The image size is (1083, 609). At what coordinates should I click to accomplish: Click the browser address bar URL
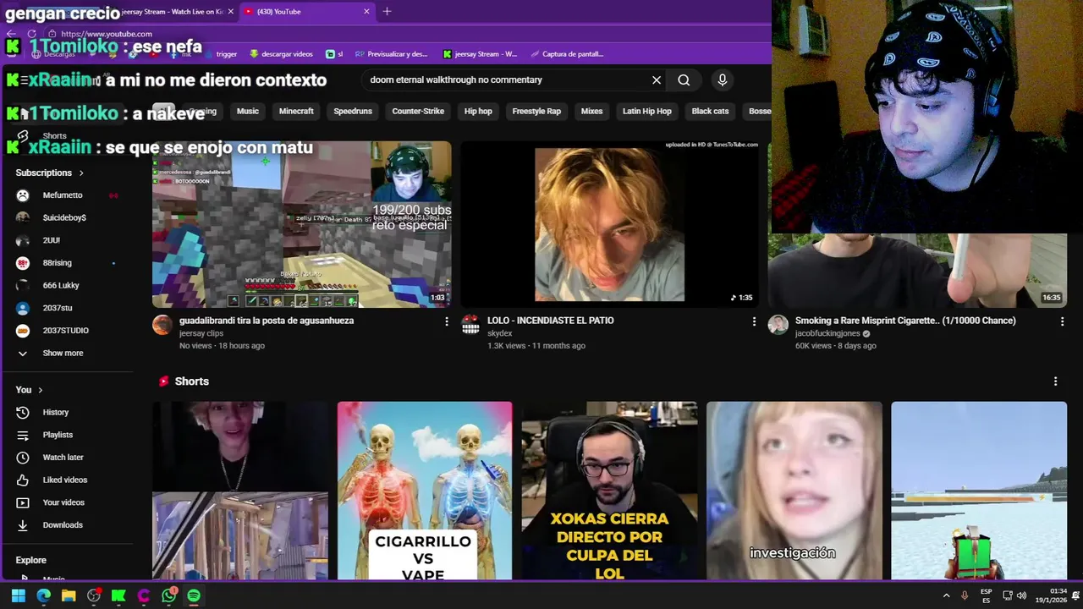[x=107, y=34]
